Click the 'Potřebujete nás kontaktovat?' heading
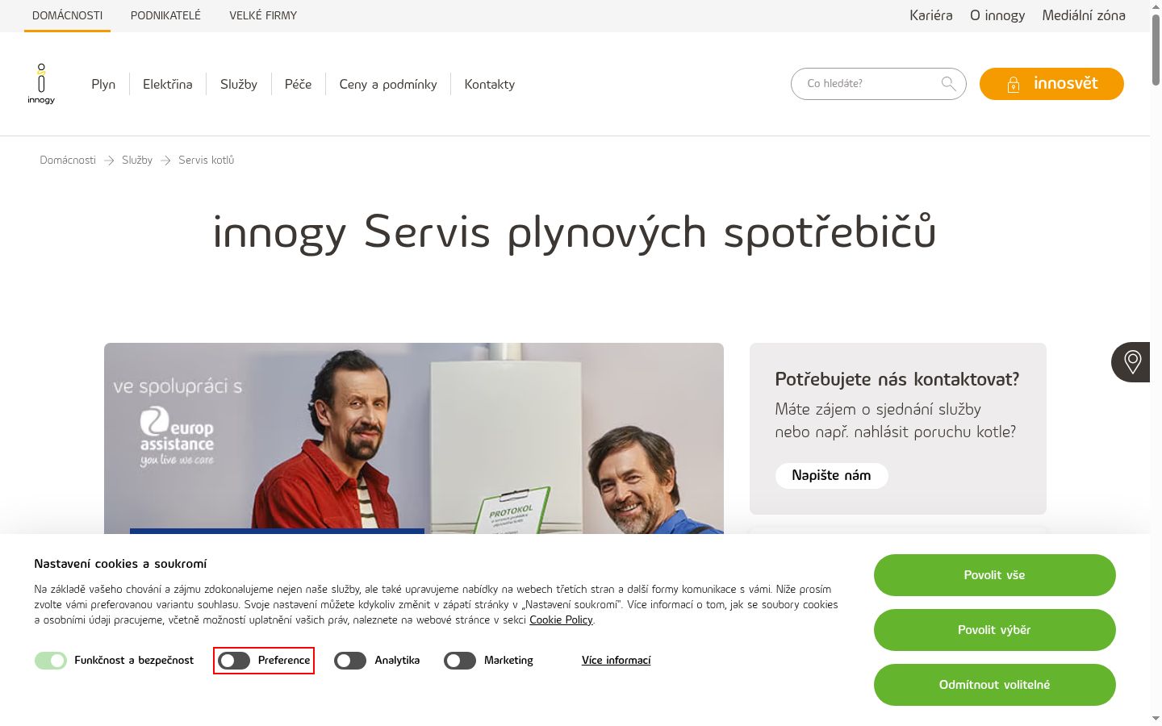This screenshot has height=726, width=1162. click(x=897, y=379)
